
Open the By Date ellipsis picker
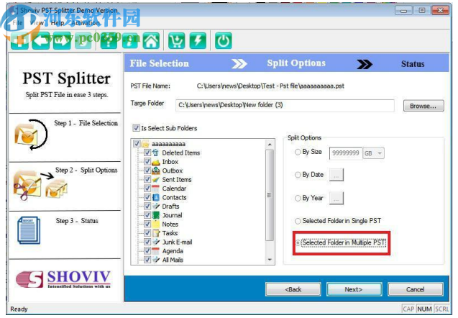coord(336,175)
